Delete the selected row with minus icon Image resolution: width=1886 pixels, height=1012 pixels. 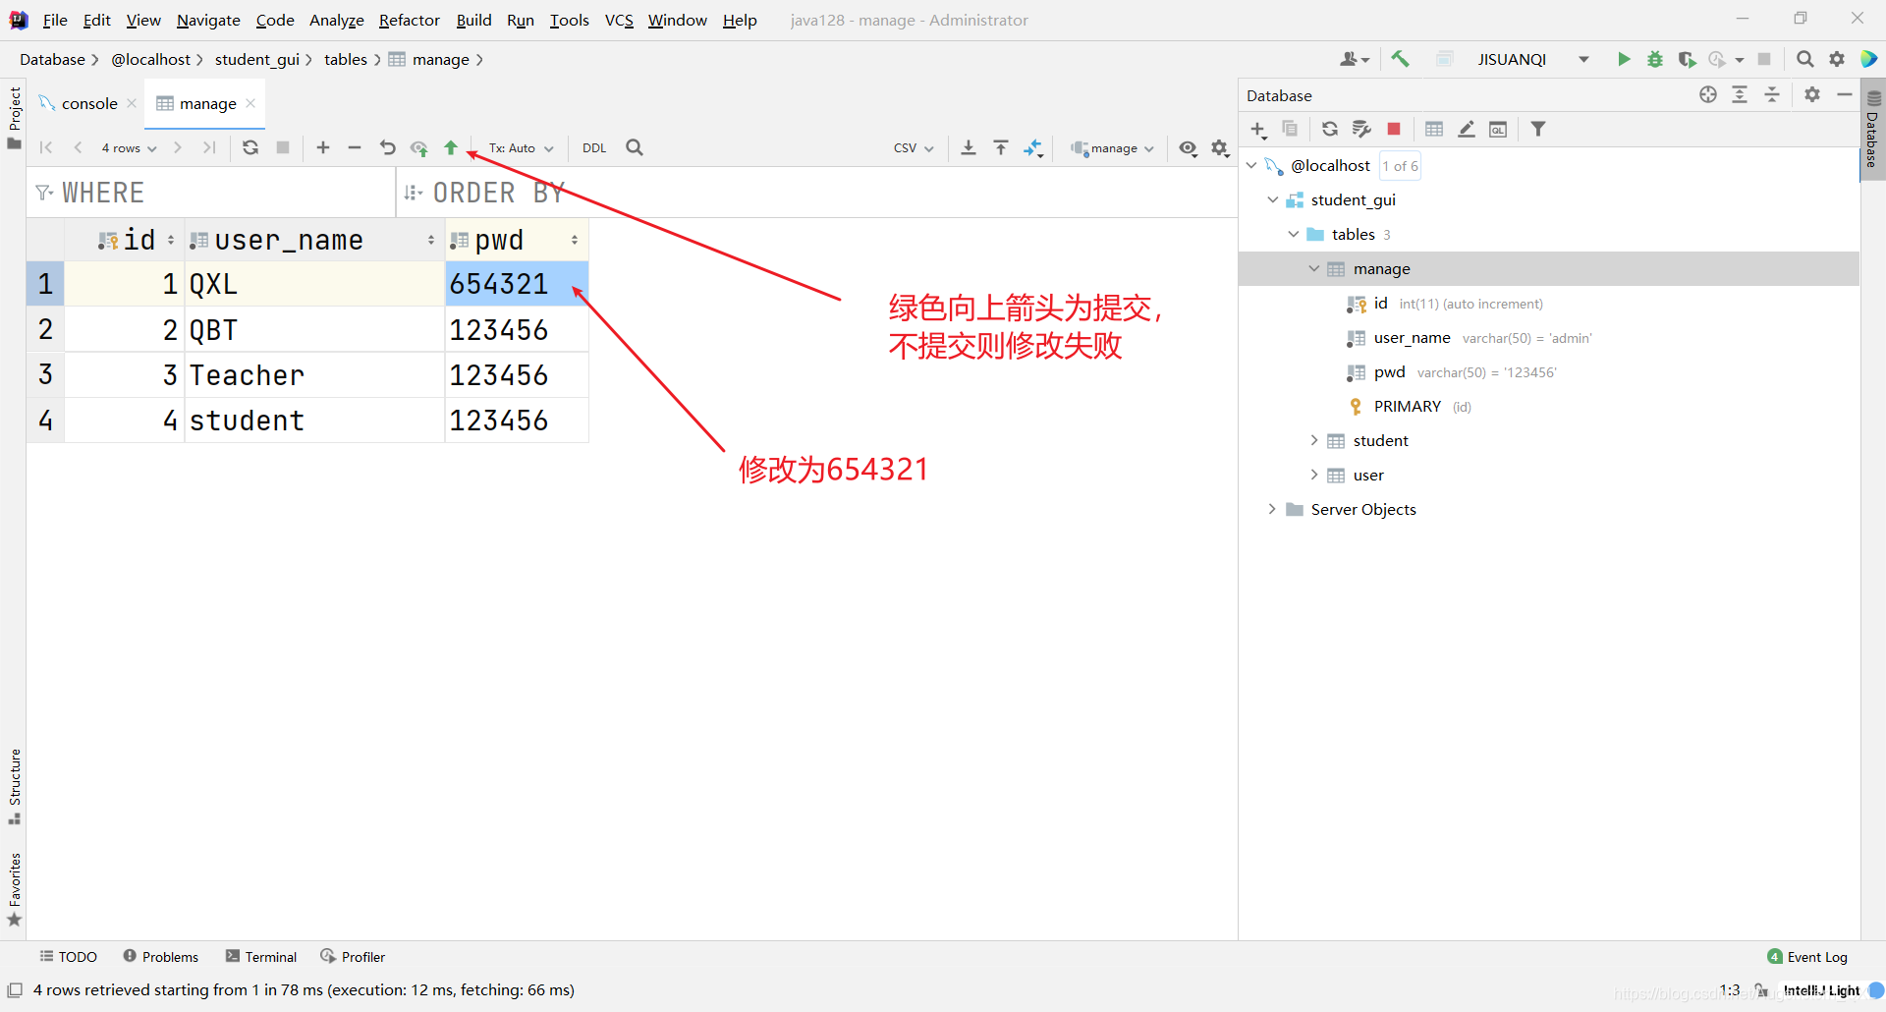(x=355, y=148)
